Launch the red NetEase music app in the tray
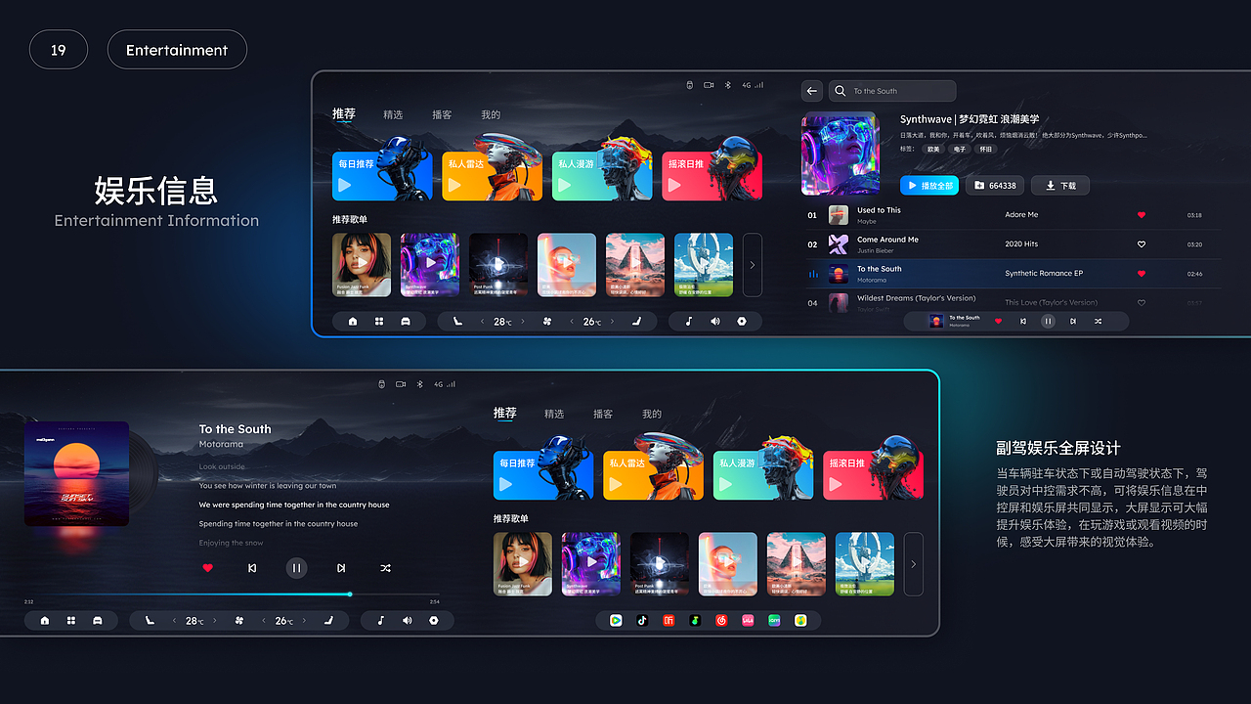The image size is (1251, 704). 721,620
